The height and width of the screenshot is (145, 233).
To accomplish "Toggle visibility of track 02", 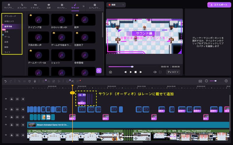I will point(17,135).
